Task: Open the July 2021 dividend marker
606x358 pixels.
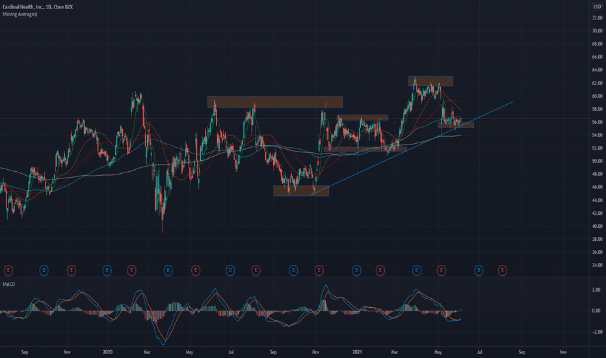Action: click(x=479, y=270)
